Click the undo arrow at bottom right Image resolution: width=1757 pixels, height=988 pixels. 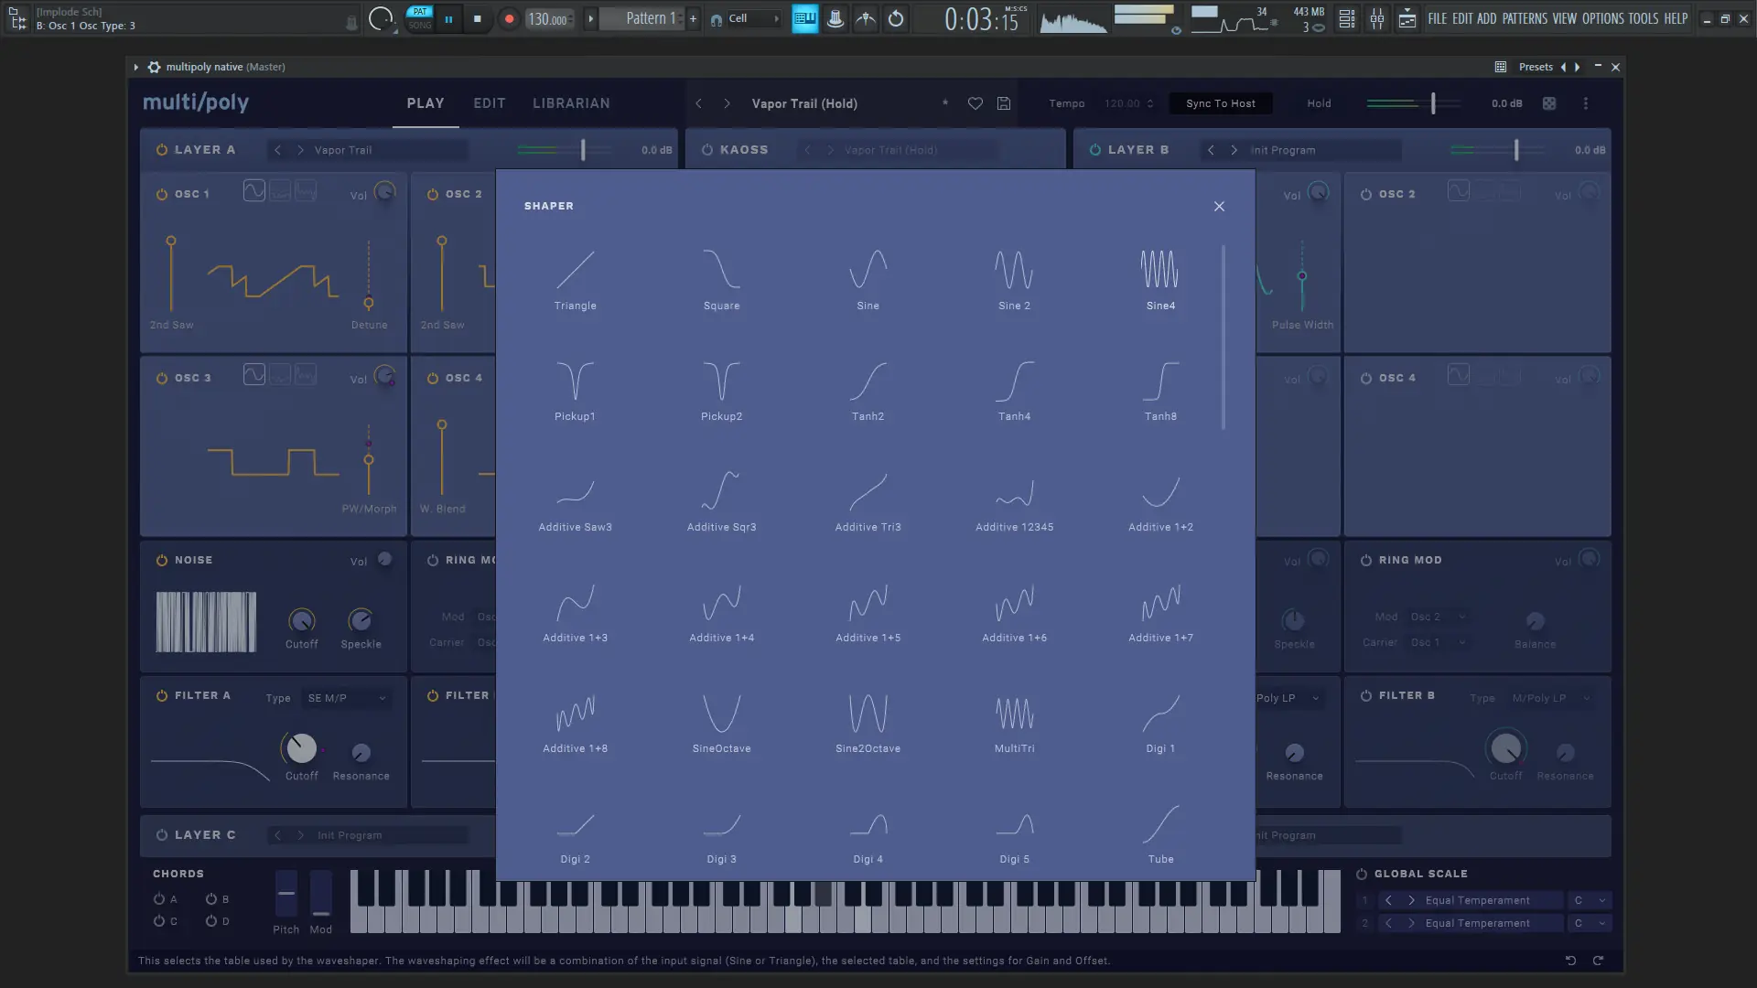coord(1570,961)
